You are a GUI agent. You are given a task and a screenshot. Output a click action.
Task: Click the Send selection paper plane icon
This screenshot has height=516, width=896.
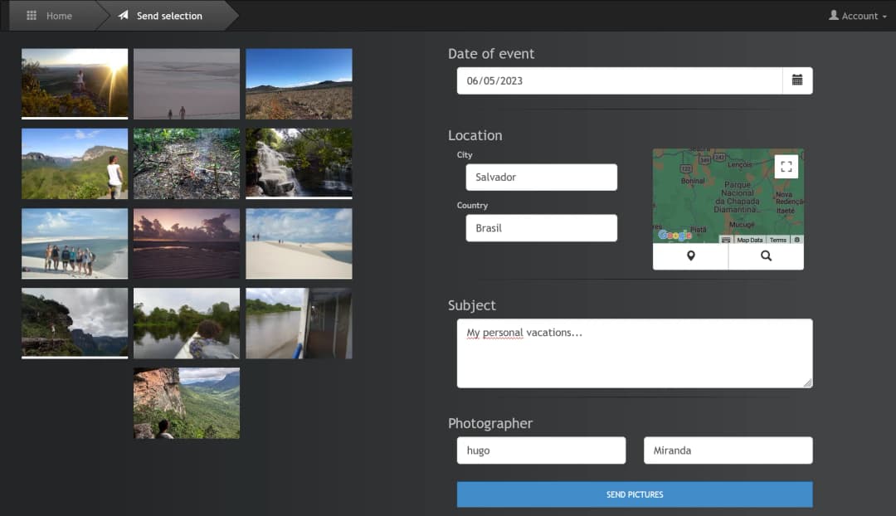[x=124, y=16]
